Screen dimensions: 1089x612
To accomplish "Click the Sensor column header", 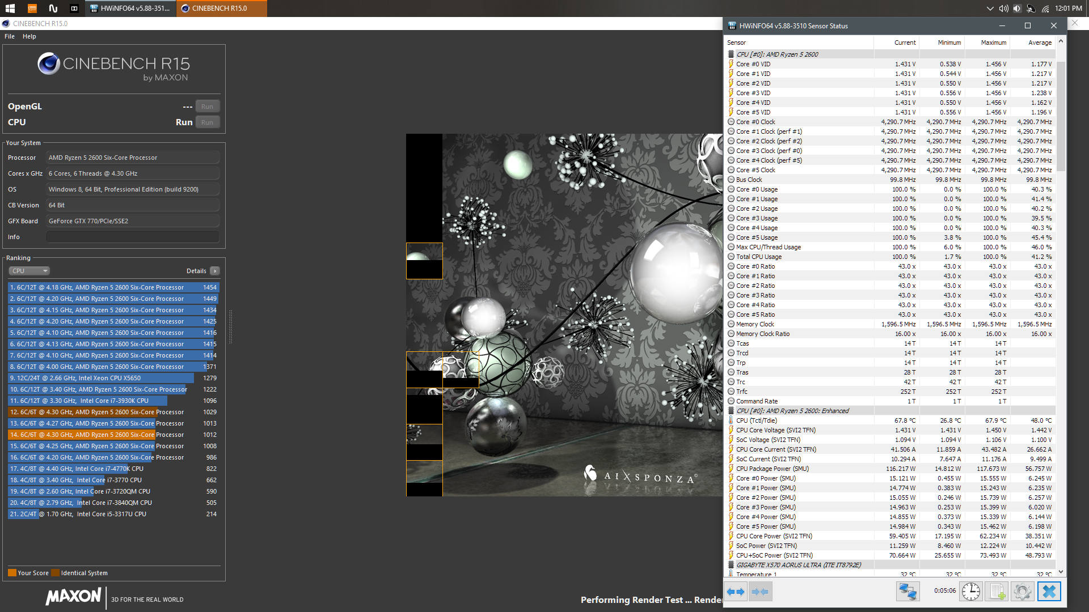I will click(799, 42).
